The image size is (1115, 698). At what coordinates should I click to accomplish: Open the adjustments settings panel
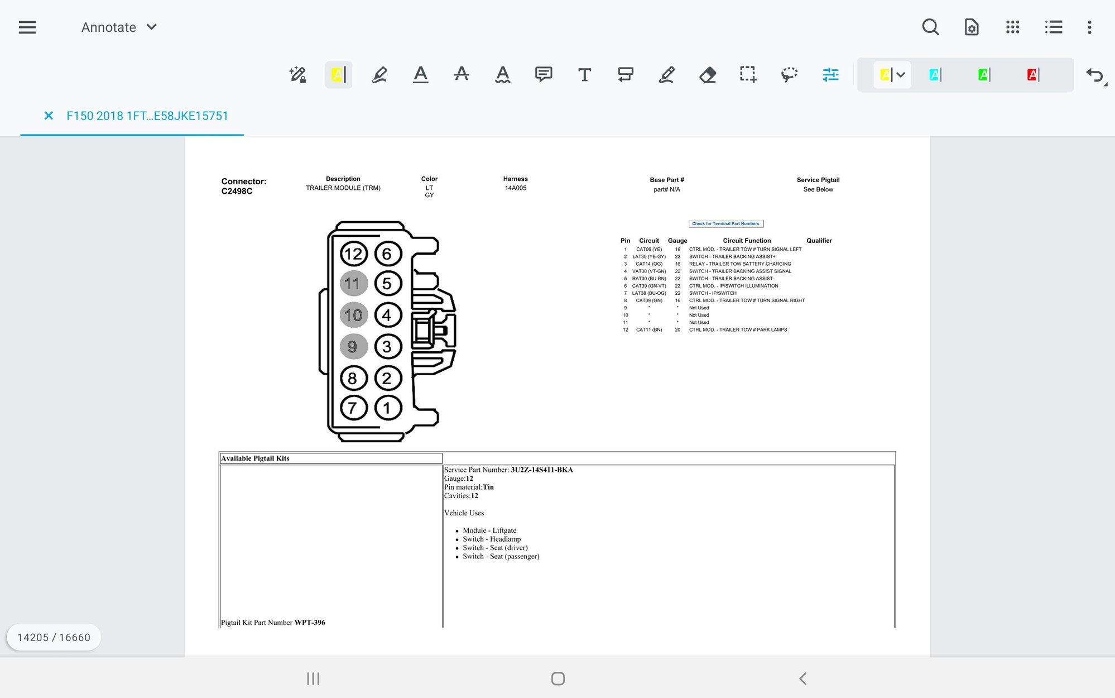[830, 74]
